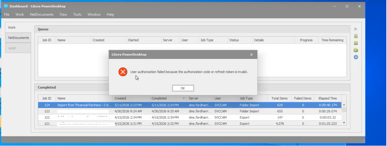Click '4/15/2026 2:32 PM' completed cell
Image resolution: width=387 pixels, height=146 pixels.
tap(168, 123)
